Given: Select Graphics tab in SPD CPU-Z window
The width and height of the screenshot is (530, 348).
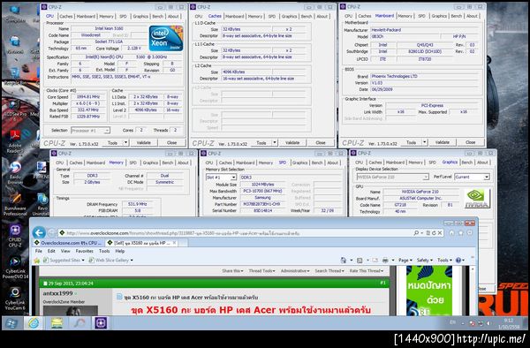Looking at the screenshot, I should click(299, 163).
